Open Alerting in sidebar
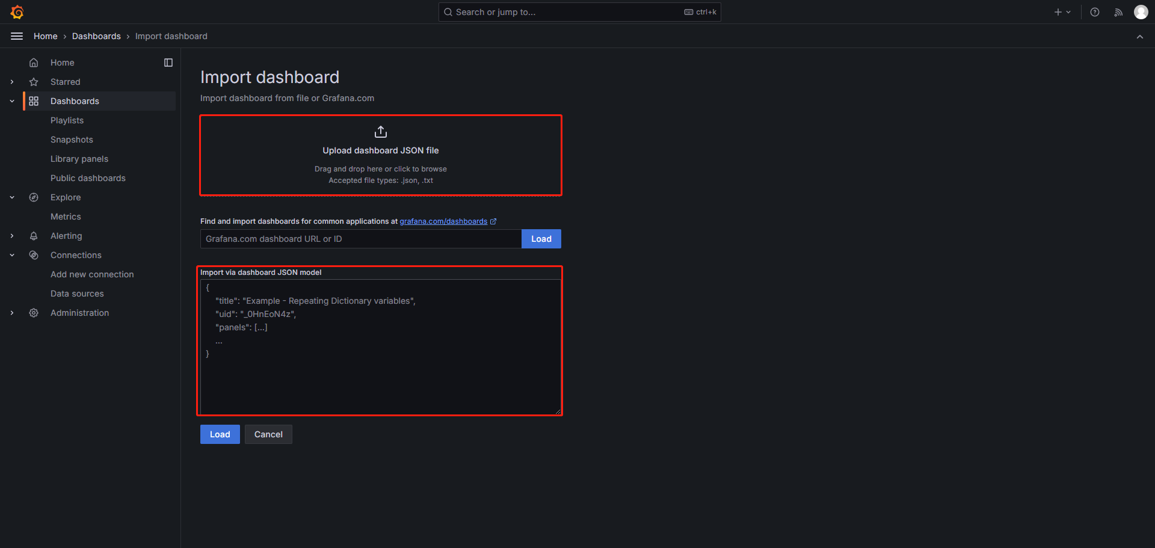The height and width of the screenshot is (548, 1155). pos(66,236)
